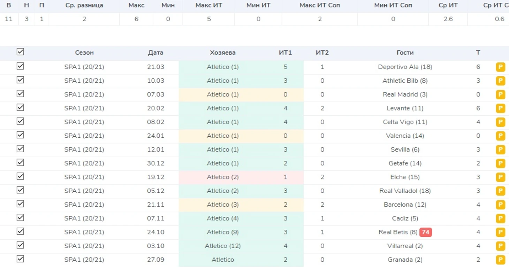Click the yellow P icon in the Real Betis row
509x267 pixels.
pyautogui.click(x=500, y=232)
